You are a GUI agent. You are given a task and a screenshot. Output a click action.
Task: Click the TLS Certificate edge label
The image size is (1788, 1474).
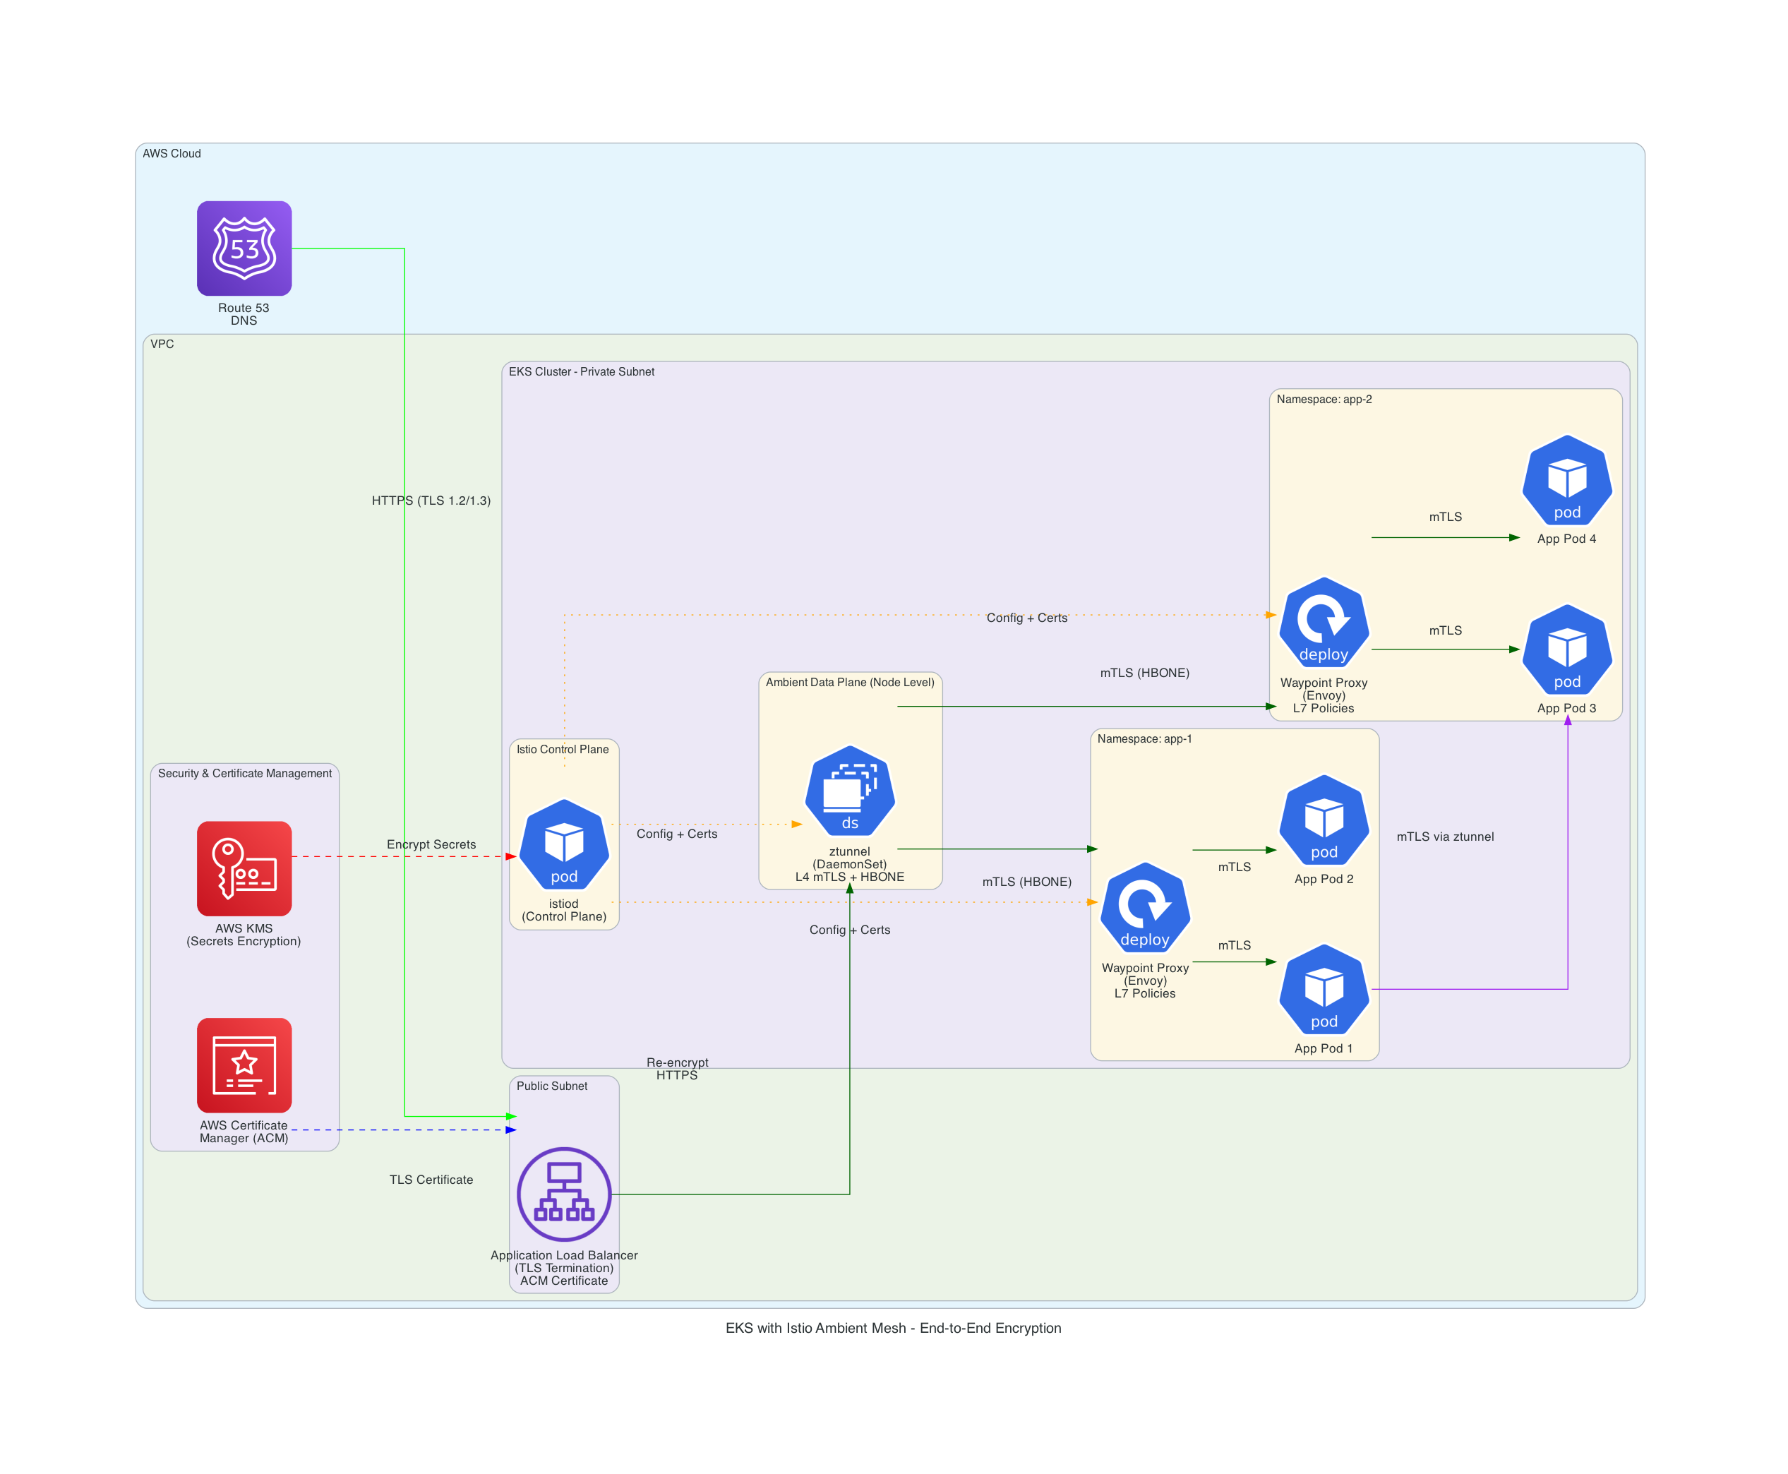(x=431, y=1180)
